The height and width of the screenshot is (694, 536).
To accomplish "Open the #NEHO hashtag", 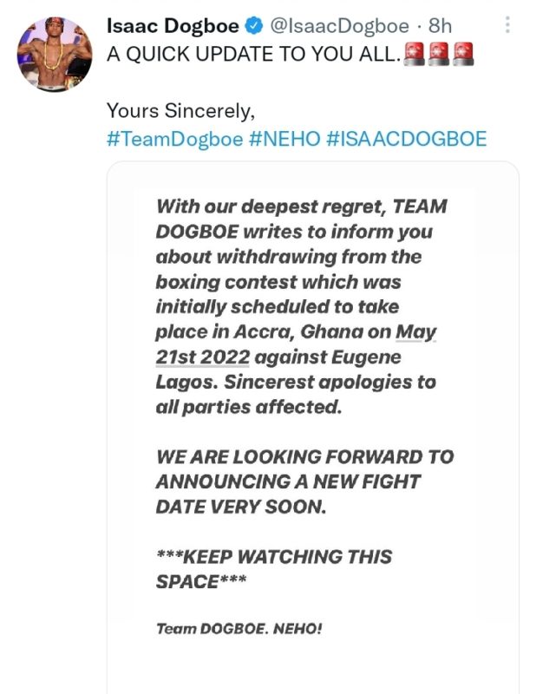I will coord(284,139).
